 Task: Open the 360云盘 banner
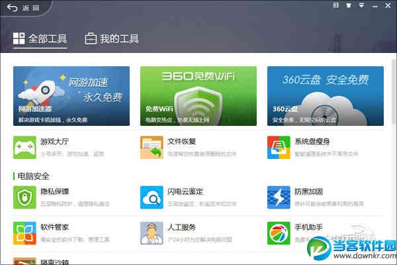[x=326, y=96]
